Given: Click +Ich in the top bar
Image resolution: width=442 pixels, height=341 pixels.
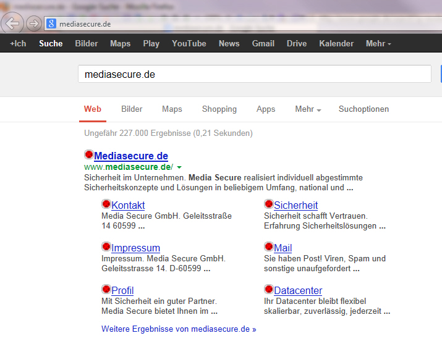Looking at the screenshot, I should (18, 44).
